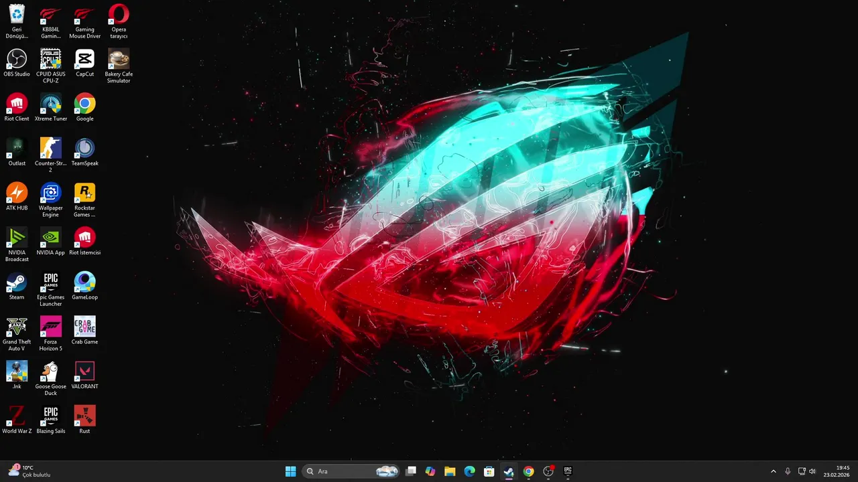Select the GameLoop desktop shortcut
Image resolution: width=858 pixels, height=482 pixels.
84,287
